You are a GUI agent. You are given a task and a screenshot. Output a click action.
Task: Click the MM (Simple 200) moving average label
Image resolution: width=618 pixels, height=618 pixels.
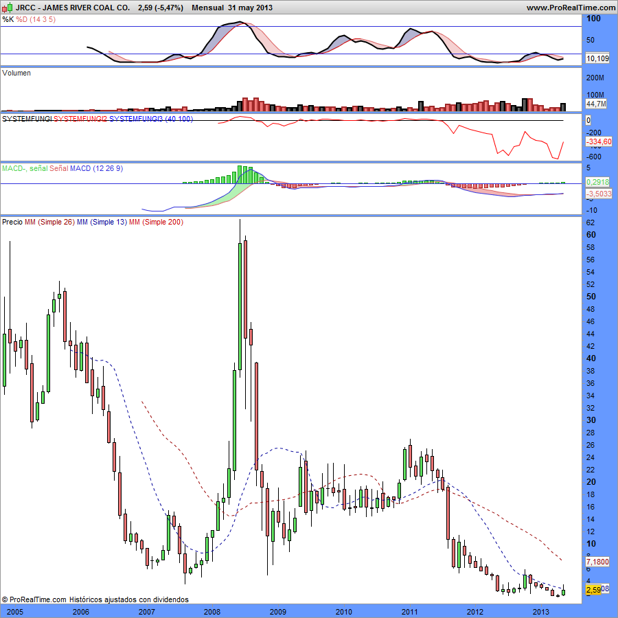[x=156, y=222]
